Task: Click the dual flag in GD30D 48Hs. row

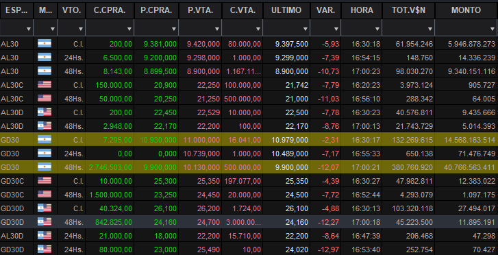Action: 45,221
